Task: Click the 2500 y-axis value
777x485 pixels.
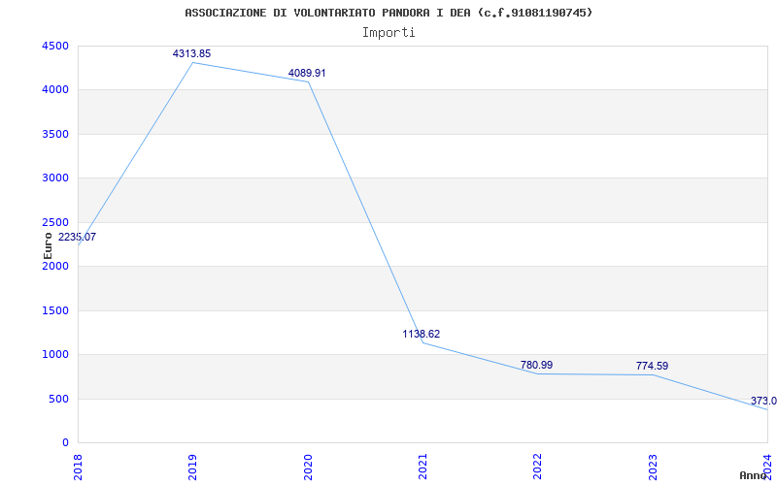Action: click(55, 222)
